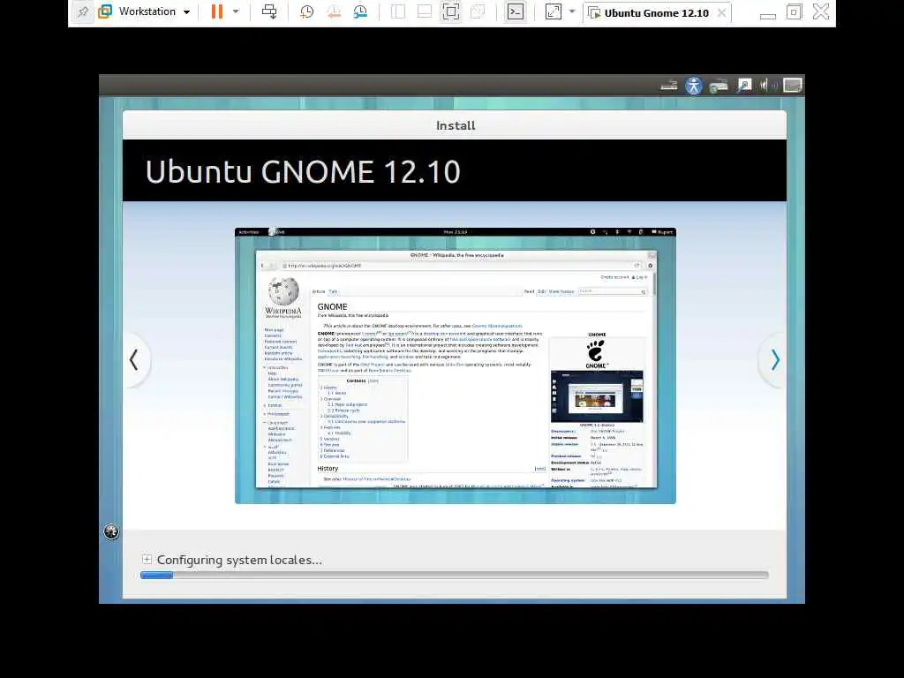Click the spinner icon at the left edge
Image resolution: width=904 pixels, height=678 pixels.
[x=111, y=531]
